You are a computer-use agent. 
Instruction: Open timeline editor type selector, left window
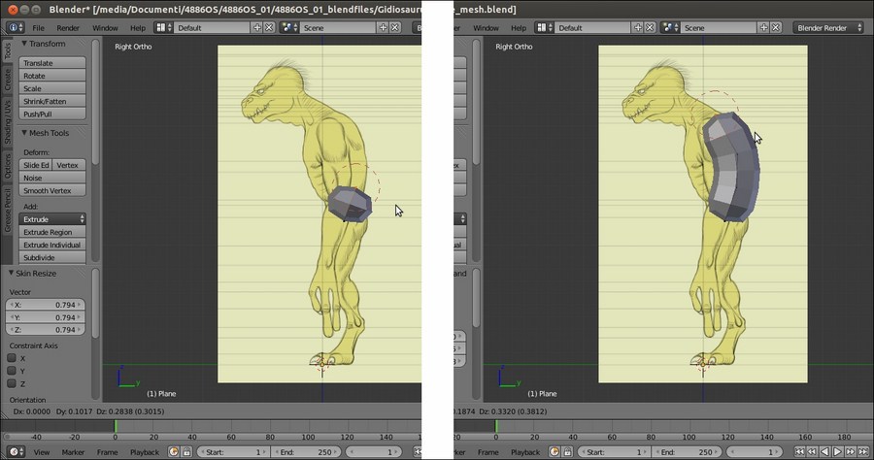coord(17,451)
